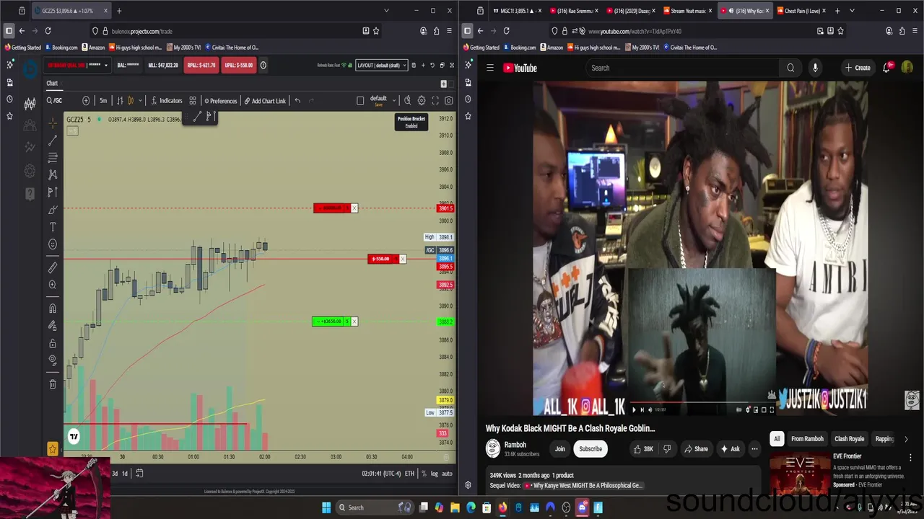Click the play button on video player
Viewport: 924px width, 519px height.
point(635,409)
